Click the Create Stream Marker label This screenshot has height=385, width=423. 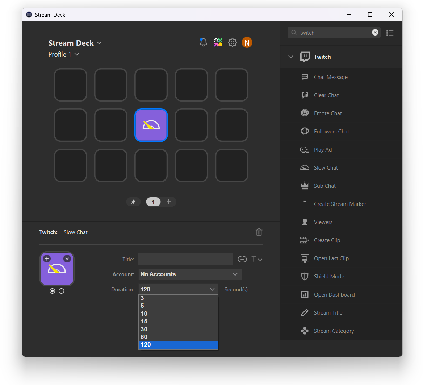point(340,204)
